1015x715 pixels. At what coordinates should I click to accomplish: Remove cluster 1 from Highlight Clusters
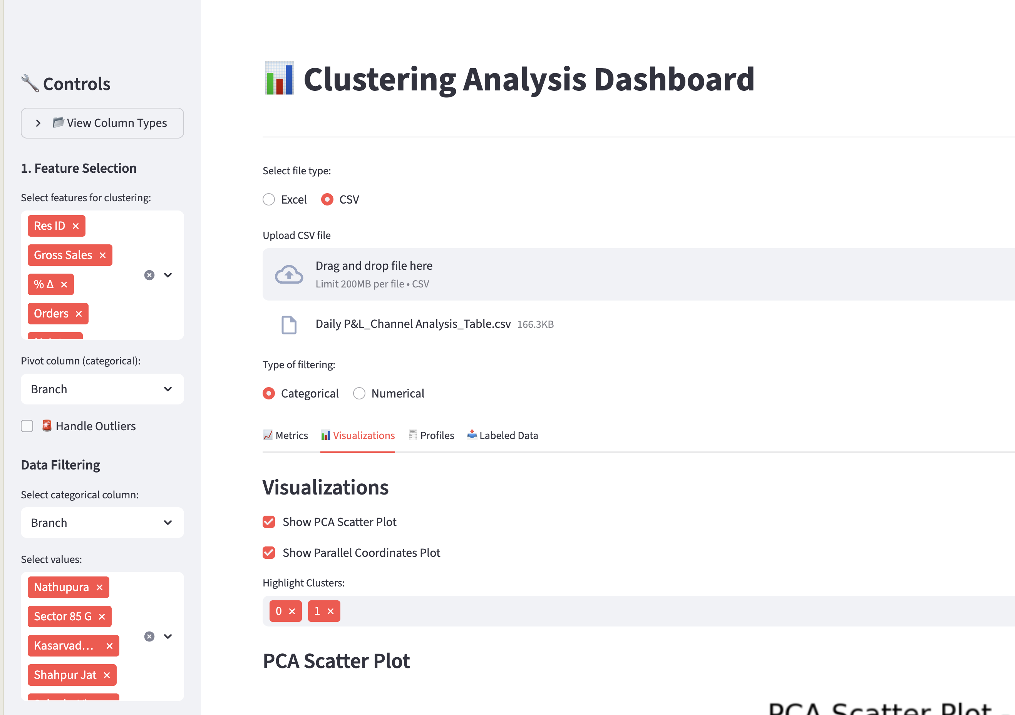pos(331,611)
